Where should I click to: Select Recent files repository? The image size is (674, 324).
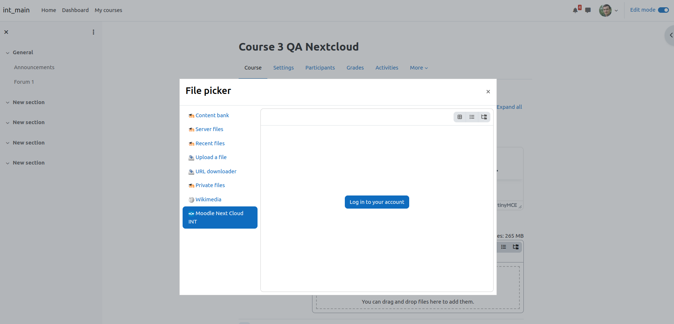[220, 143]
